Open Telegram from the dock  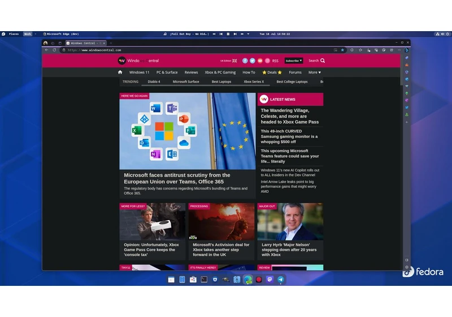pyautogui.click(x=280, y=279)
